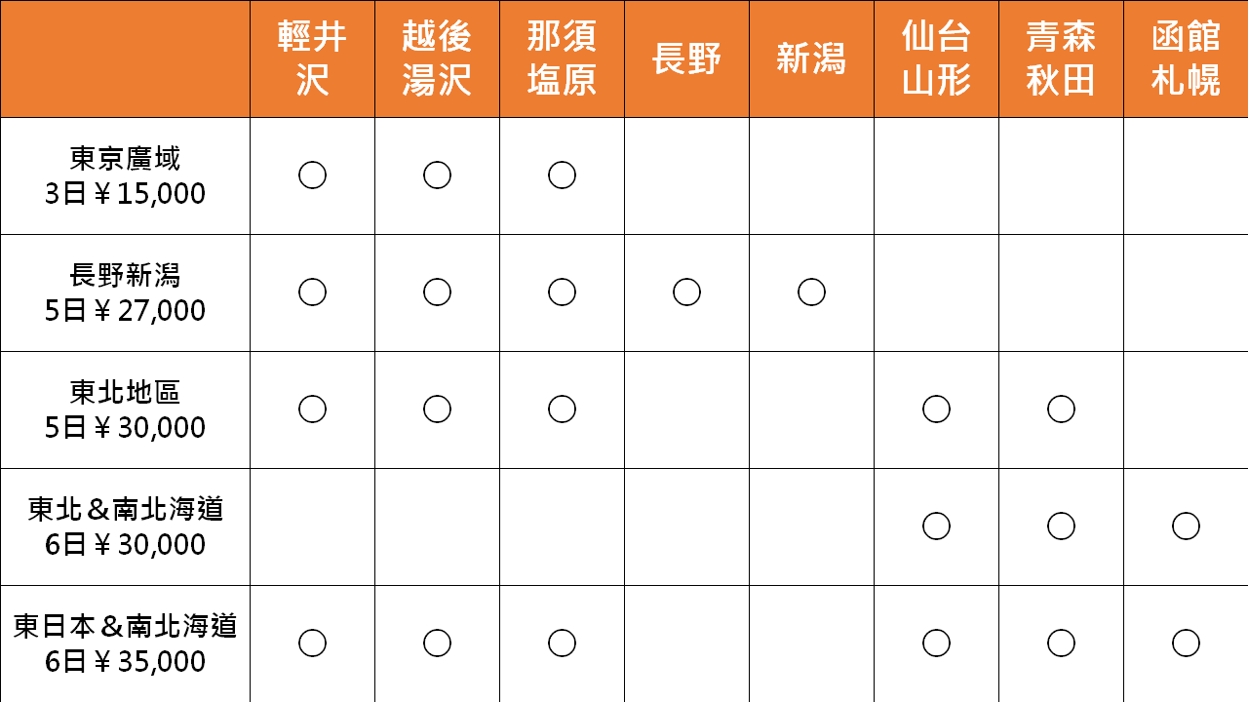Select 東日本＆南北海道 circle under 青森秋田
This screenshot has width=1248, height=702.
pos(1061,643)
